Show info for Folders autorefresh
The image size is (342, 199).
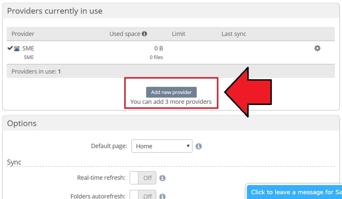(x=162, y=196)
